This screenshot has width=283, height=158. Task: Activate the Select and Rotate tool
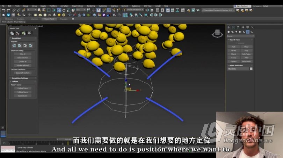pos(64,10)
